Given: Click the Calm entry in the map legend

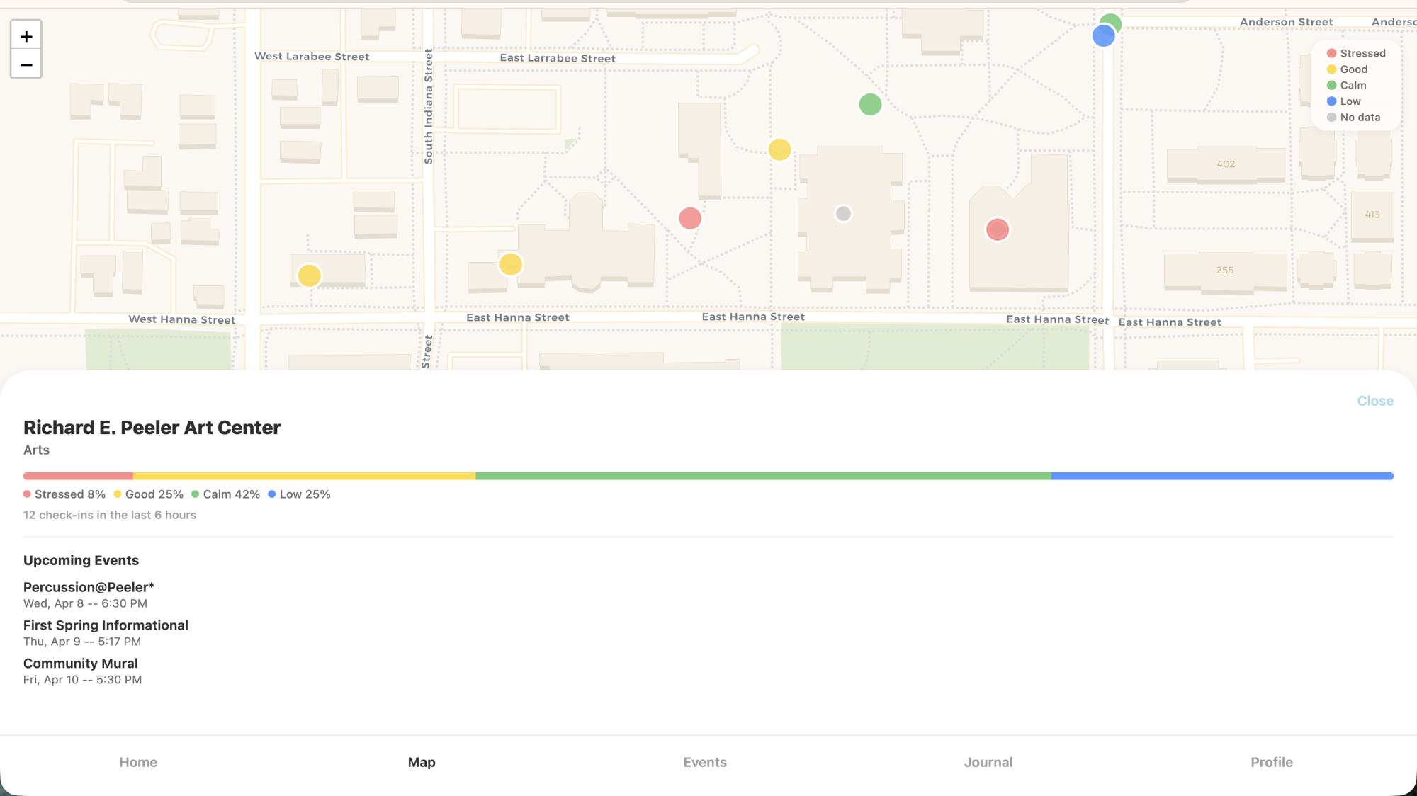Looking at the screenshot, I should click(x=1346, y=85).
